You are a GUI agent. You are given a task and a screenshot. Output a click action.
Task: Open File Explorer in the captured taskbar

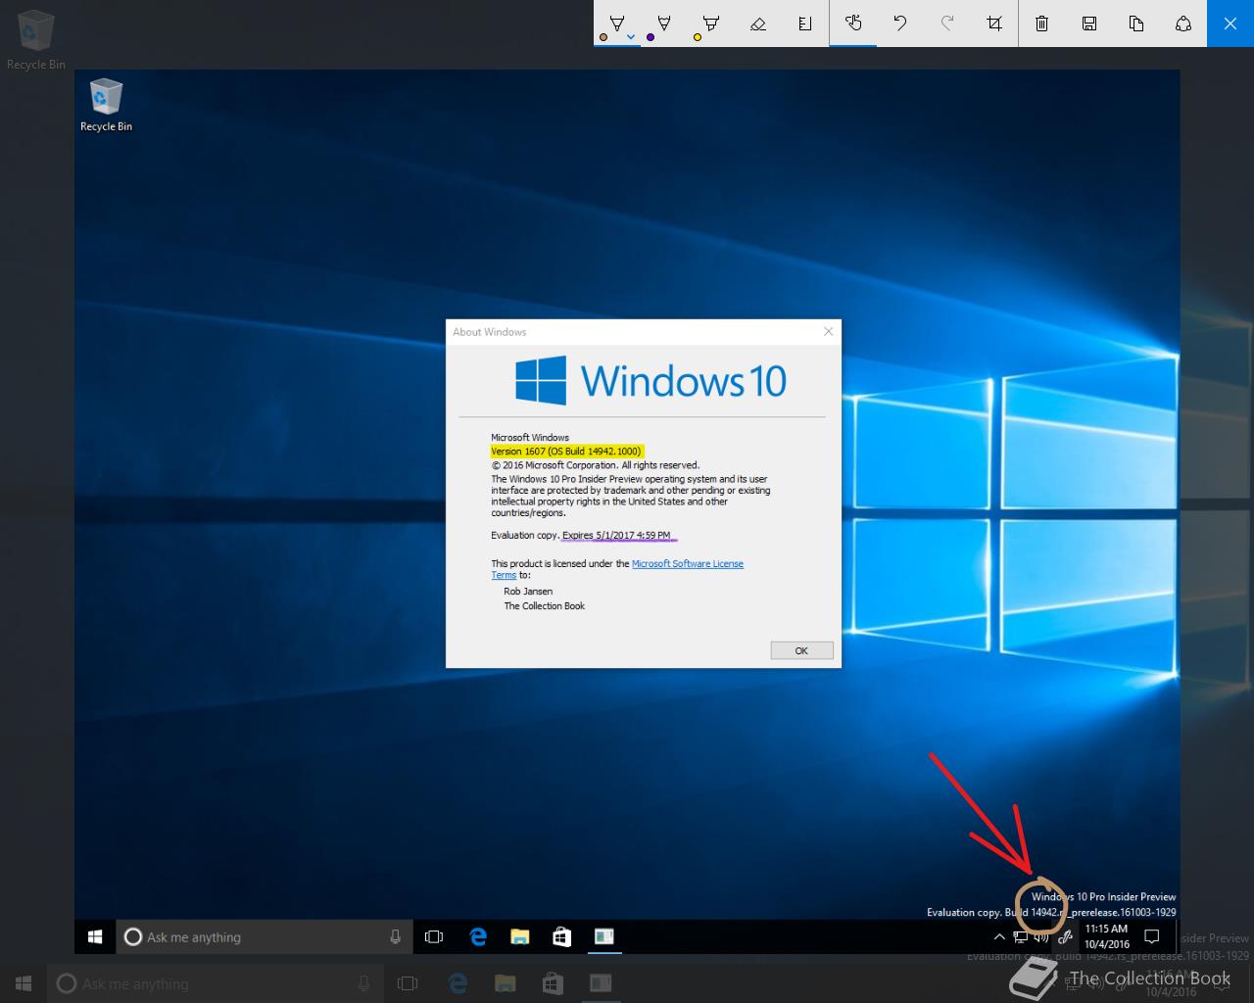pyautogui.click(x=520, y=936)
